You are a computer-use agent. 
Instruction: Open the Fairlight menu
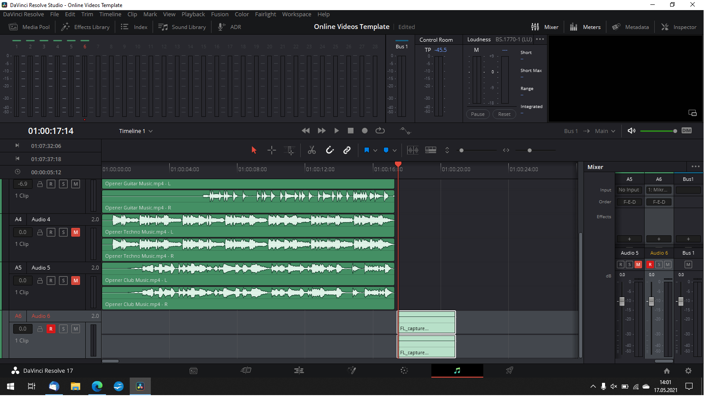(x=266, y=14)
